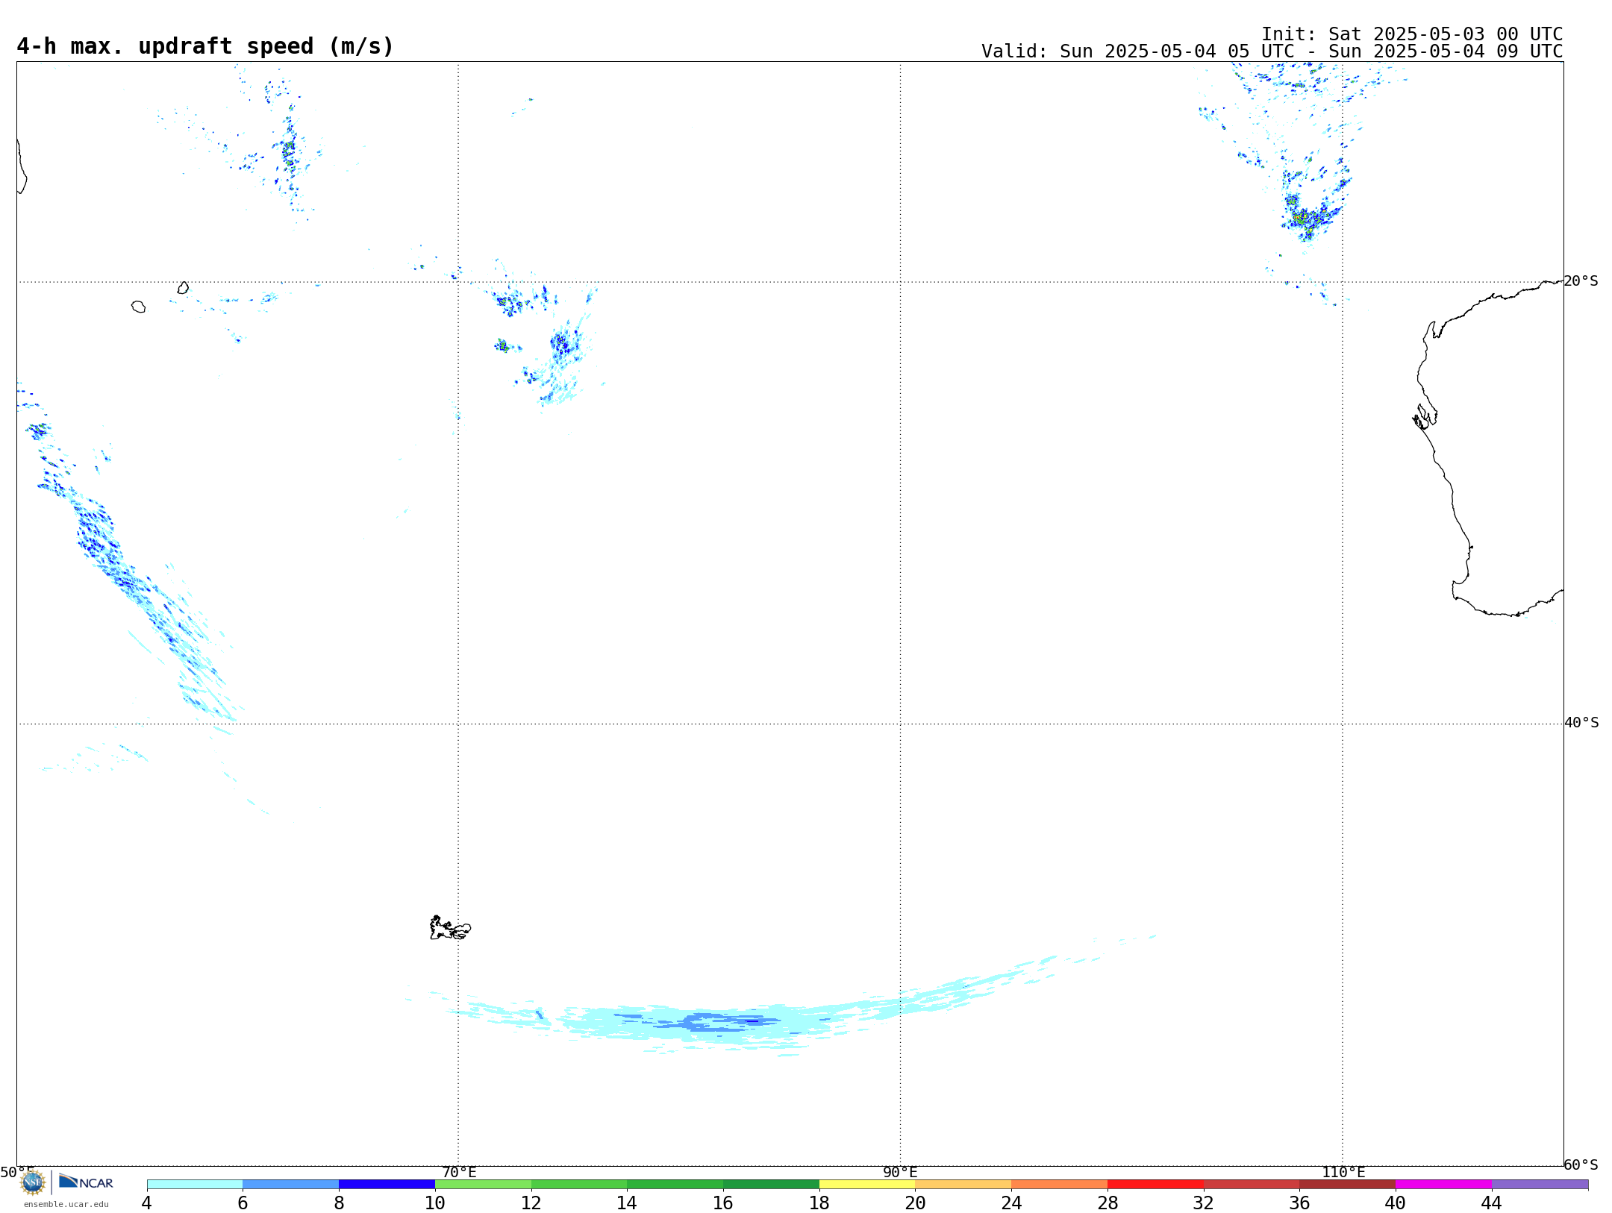Click the 40°S latitude label

point(1581,723)
